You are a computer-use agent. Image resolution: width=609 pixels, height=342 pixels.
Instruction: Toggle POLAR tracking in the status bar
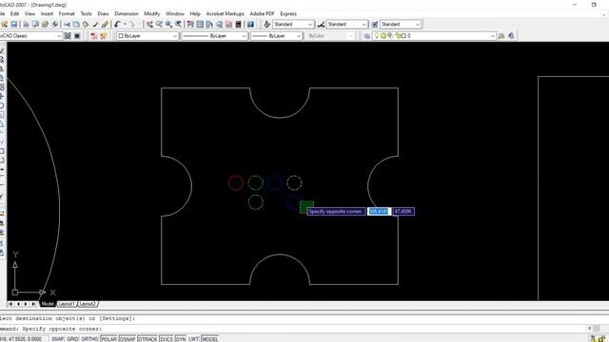[108, 339]
